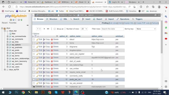The image size is (169, 95).
Task: Open phpMyAdmin settings gear in sidebar
Action: click(19, 20)
